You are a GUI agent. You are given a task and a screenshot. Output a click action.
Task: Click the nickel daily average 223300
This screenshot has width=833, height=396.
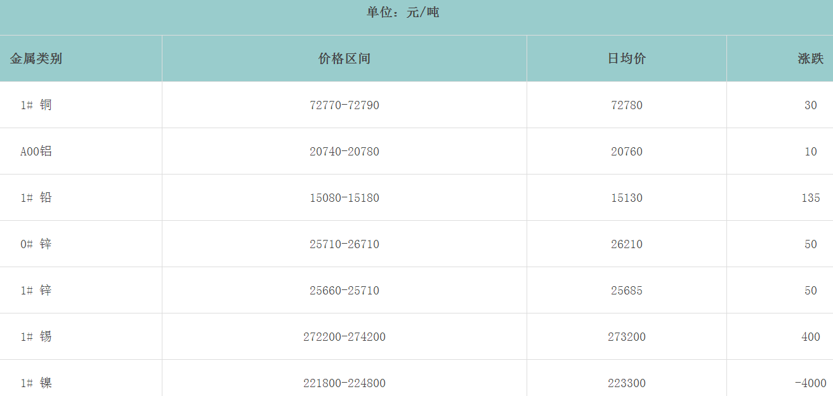626,383
